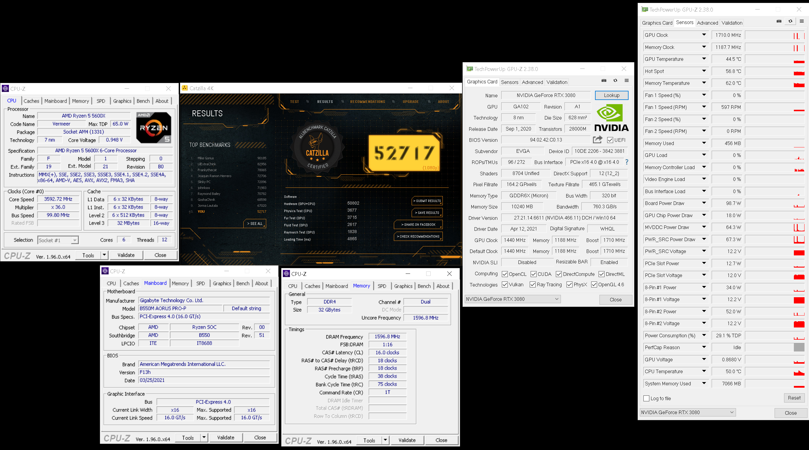Open hamburger menu in GPU-Z Graphics Card window
809x450 pixels.
coord(626,81)
